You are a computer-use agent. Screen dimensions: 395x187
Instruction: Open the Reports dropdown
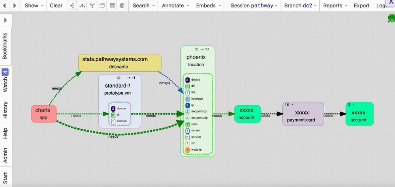pyautogui.click(x=335, y=6)
